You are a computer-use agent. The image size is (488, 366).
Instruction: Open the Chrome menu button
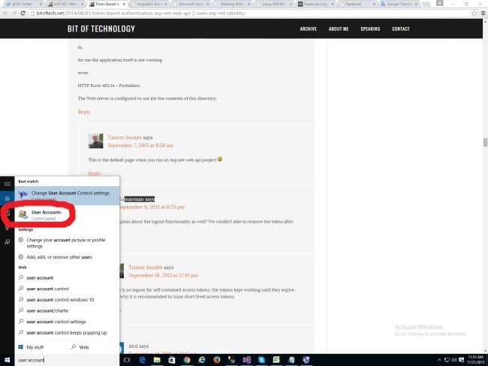(483, 13)
